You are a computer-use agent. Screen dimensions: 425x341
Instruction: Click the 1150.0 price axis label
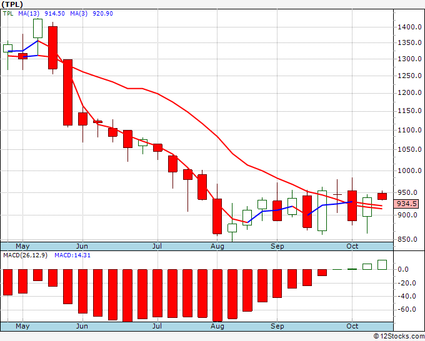click(x=409, y=111)
